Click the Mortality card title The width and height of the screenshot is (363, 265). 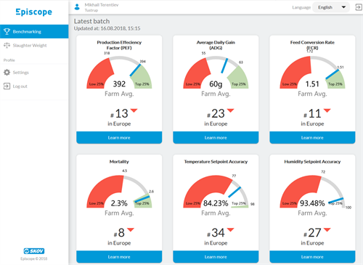119,161
